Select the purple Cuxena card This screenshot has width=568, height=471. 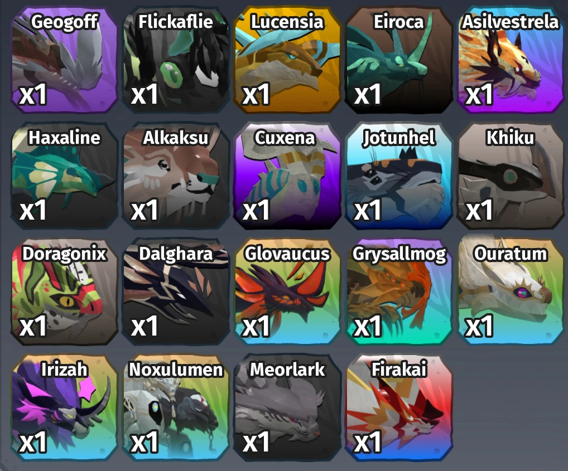(287, 176)
